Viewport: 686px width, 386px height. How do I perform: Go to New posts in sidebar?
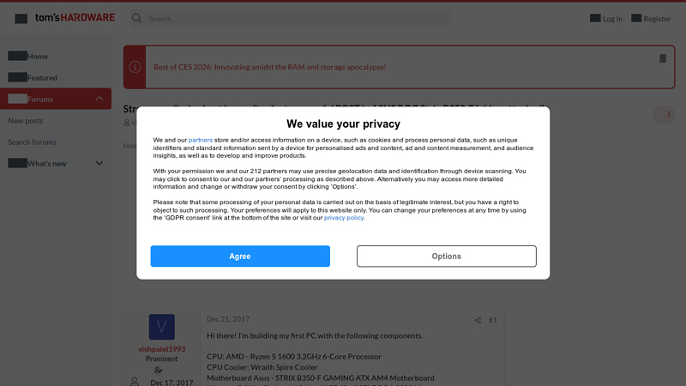pos(26,121)
